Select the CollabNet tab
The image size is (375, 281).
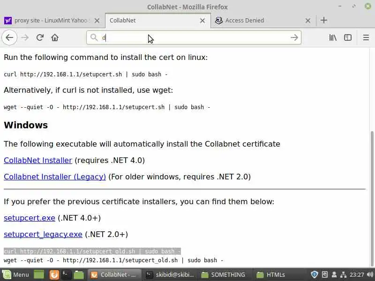coord(158,21)
